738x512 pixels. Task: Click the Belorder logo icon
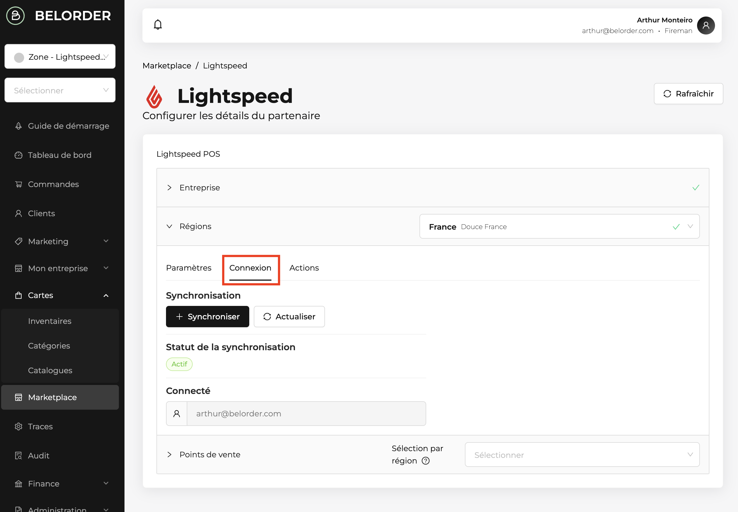(15, 16)
